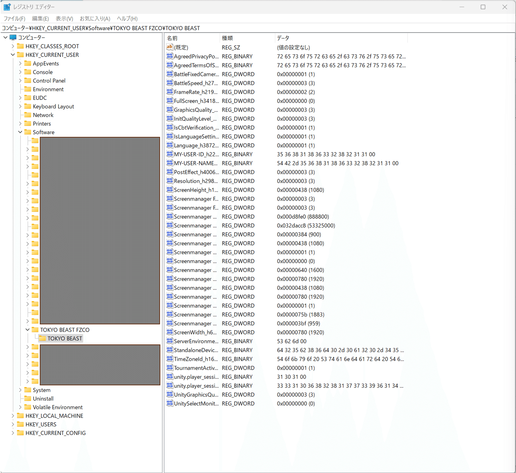Click the PostEffect_h4006... value icon
This screenshot has height=473, width=516.
(x=170, y=172)
